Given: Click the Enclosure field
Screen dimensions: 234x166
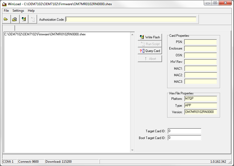Looking at the screenshot, I should (x=200, y=48).
